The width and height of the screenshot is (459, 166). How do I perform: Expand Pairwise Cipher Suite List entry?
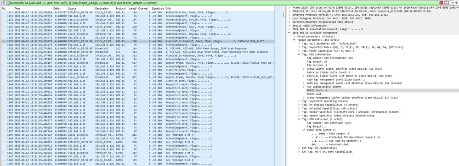point(304,76)
